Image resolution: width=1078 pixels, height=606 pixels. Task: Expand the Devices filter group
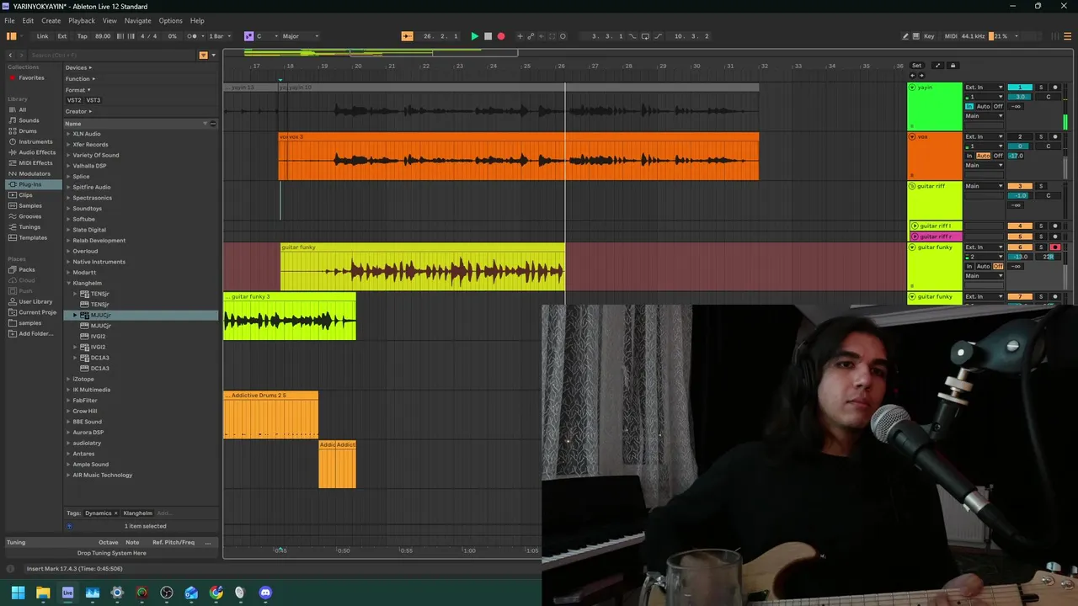click(x=78, y=67)
